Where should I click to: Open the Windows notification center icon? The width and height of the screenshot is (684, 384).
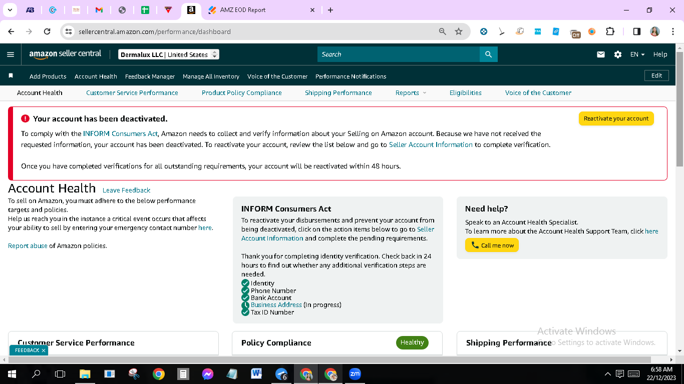click(620, 373)
